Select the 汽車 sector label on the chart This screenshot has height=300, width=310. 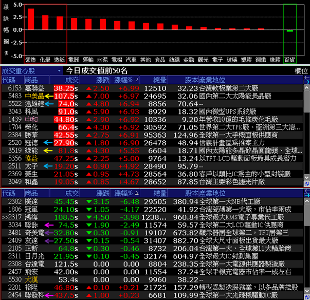tap(131, 60)
